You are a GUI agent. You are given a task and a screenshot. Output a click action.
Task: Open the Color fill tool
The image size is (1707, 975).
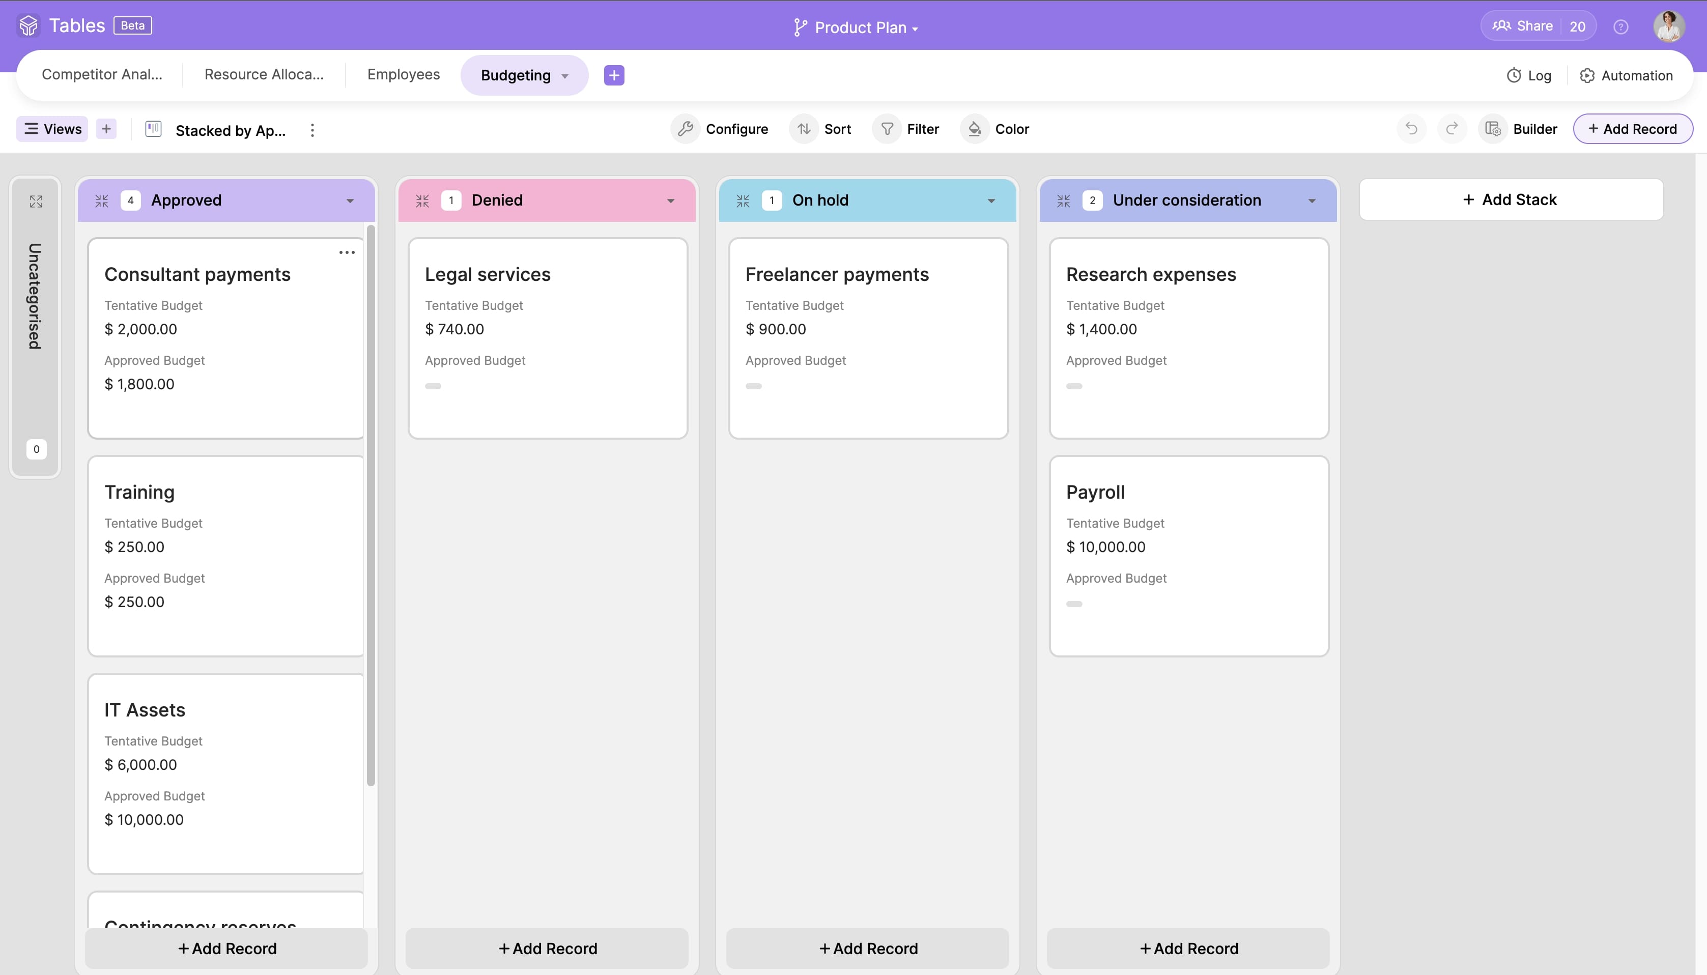(x=975, y=129)
